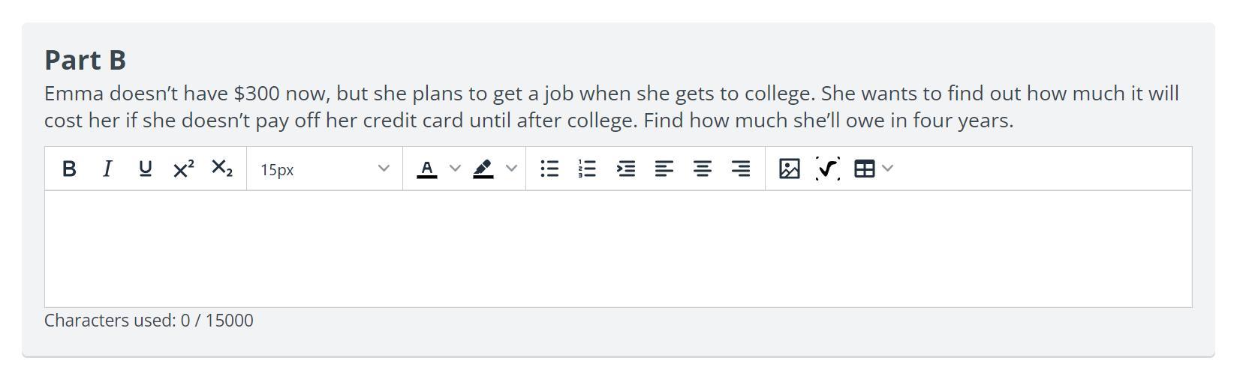Open the insert table menu
1237x379 pixels.
tap(874, 169)
